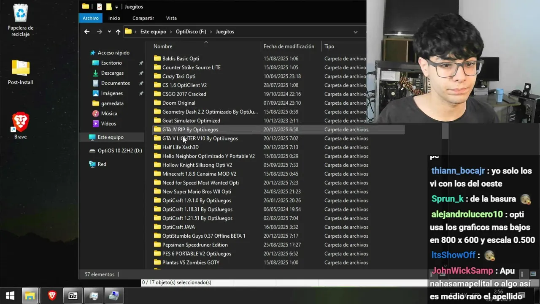Switch to the Vista ribbon tab
The image size is (540, 304).
click(x=171, y=18)
